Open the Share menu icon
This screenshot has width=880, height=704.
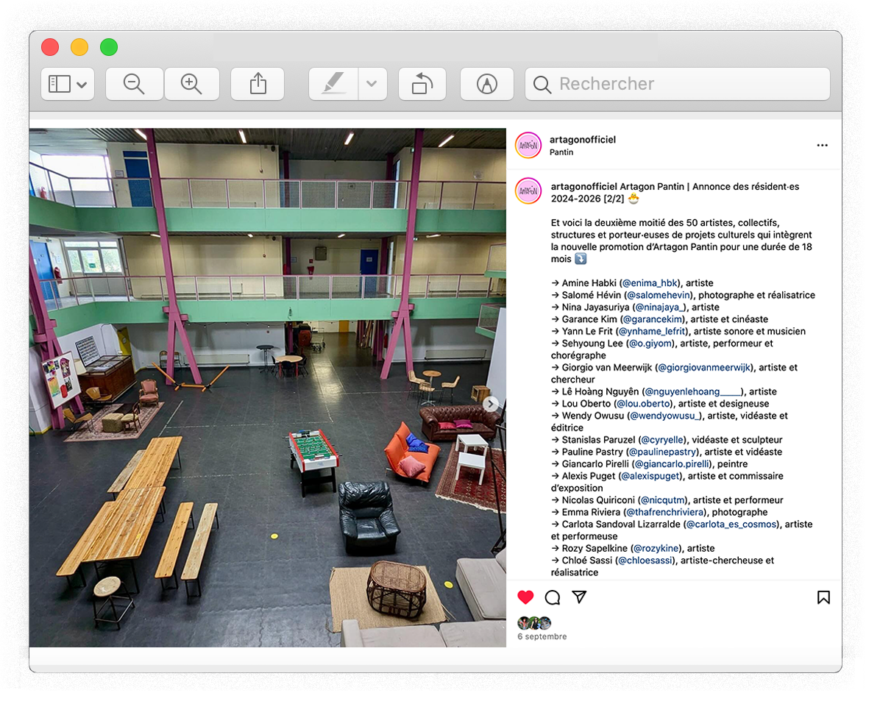(258, 84)
